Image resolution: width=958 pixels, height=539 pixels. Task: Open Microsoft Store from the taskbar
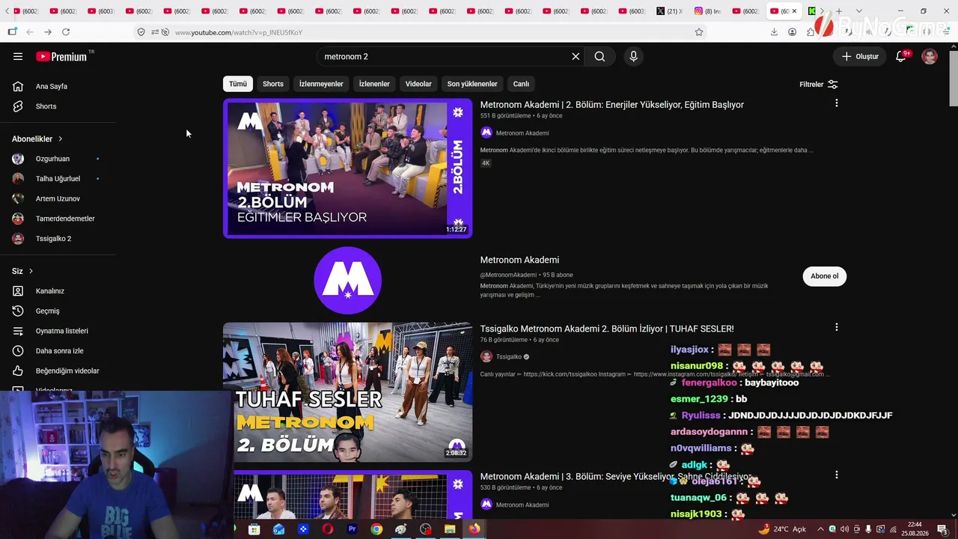(254, 529)
